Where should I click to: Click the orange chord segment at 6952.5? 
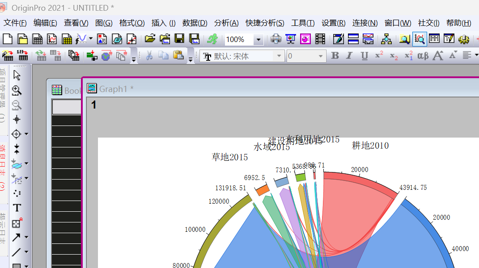[263, 190]
